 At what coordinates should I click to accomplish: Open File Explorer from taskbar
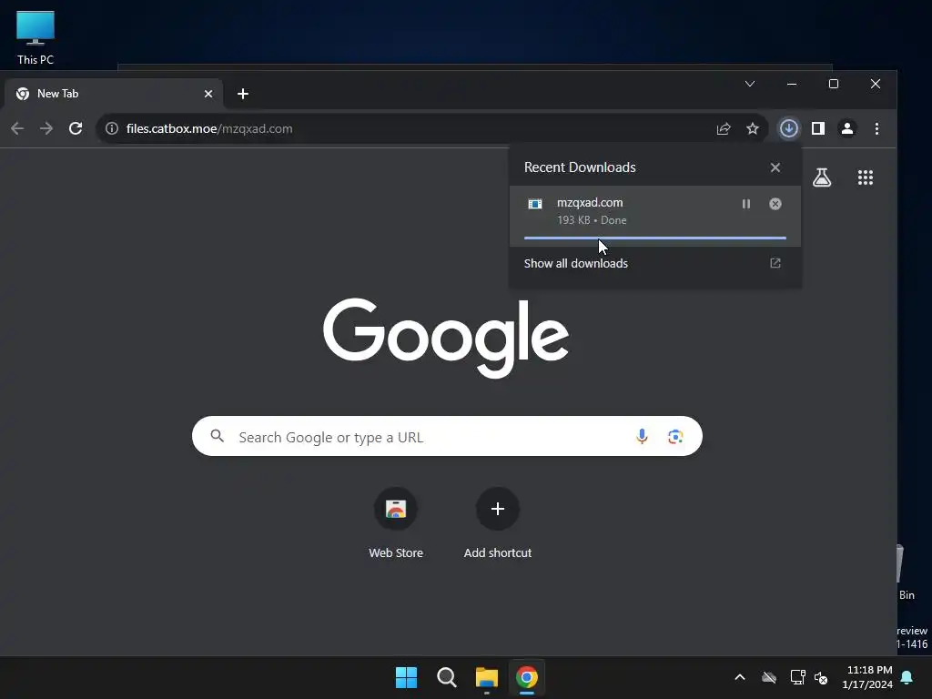487,677
